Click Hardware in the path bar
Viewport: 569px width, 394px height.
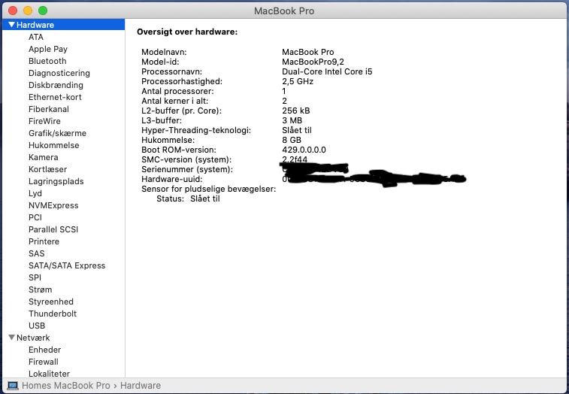click(x=141, y=386)
